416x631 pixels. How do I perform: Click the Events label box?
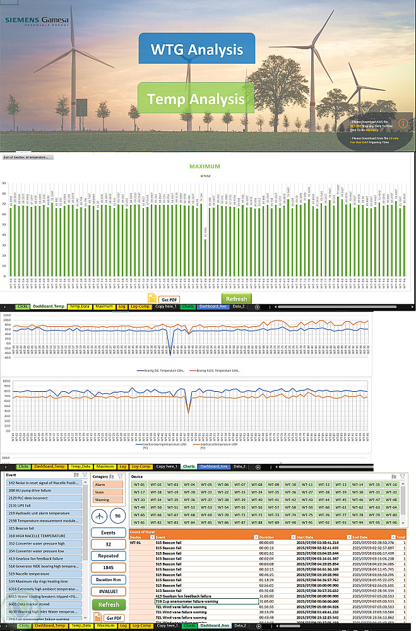[x=109, y=533]
